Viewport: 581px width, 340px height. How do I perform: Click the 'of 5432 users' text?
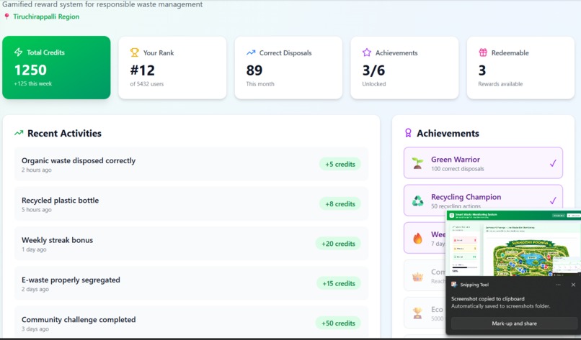click(x=147, y=84)
